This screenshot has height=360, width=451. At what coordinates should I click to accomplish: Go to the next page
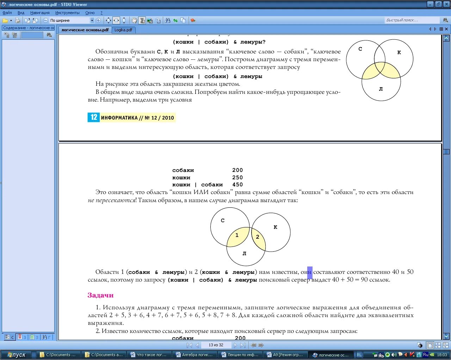click(x=235, y=345)
